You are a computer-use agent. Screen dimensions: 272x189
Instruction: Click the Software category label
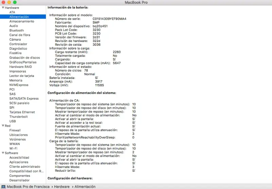pos(12,153)
